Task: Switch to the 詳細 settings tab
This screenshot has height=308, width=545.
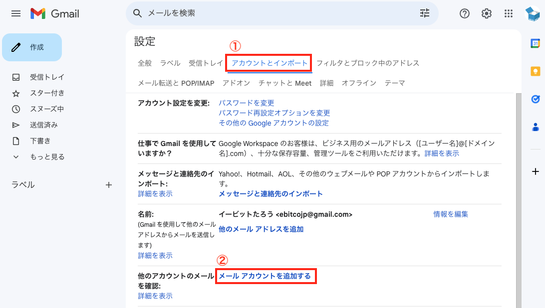Action: (327, 83)
